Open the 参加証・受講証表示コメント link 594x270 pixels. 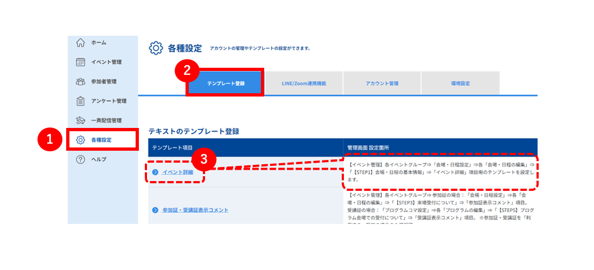click(195, 210)
